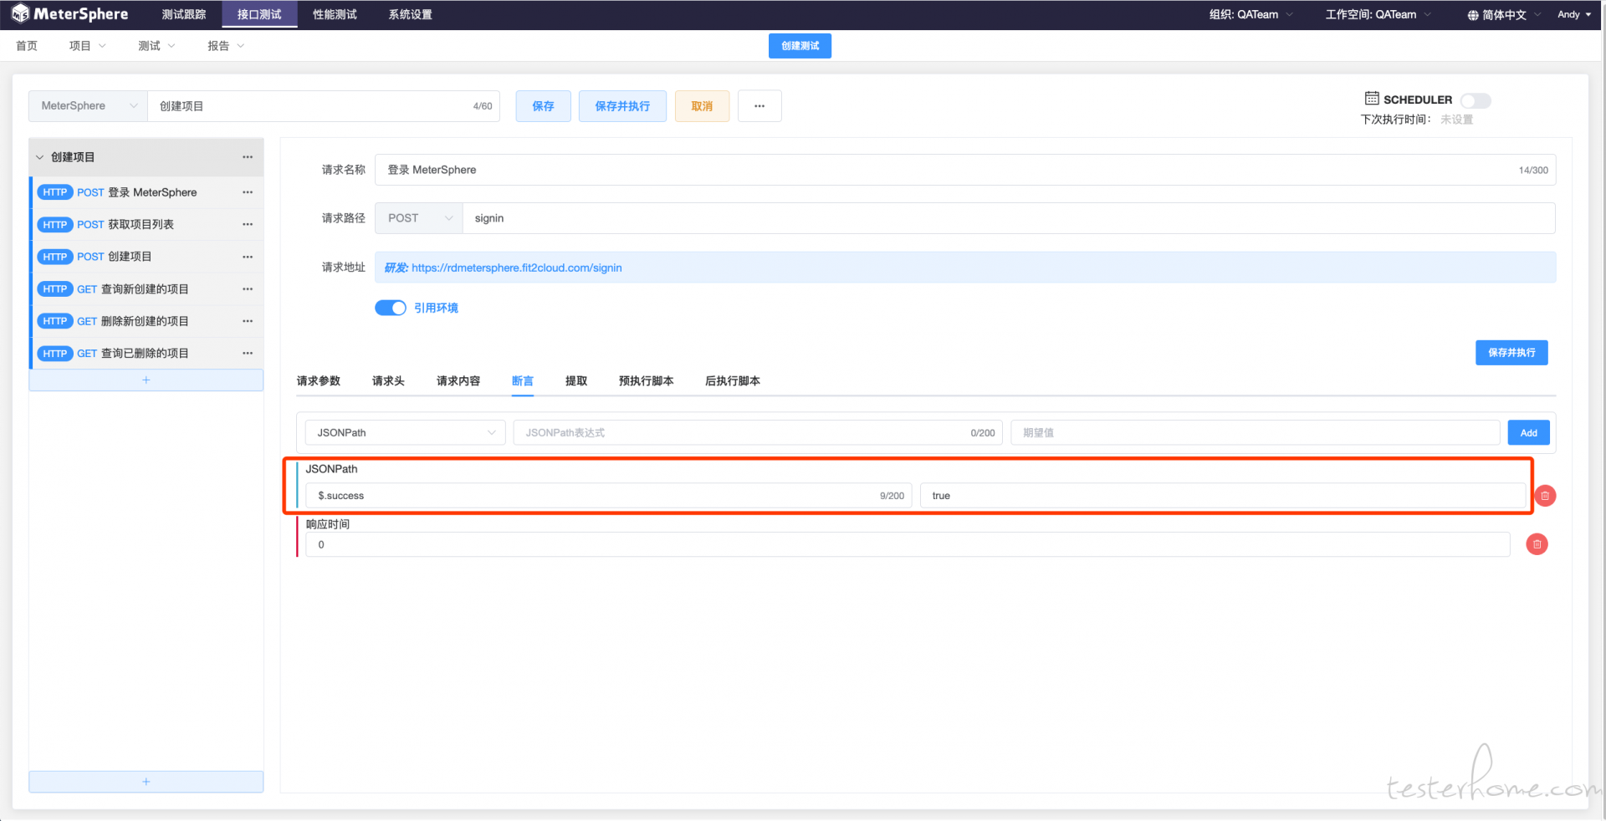Click the 响应时间 value field

coord(908,544)
